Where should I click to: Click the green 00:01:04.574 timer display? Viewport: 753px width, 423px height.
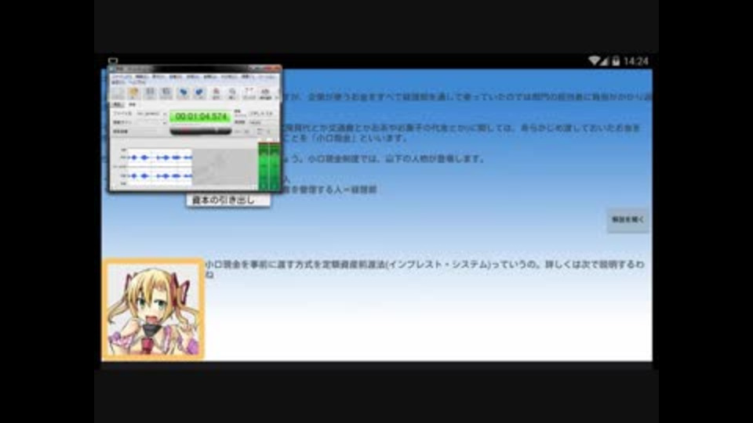coord(200,117)
